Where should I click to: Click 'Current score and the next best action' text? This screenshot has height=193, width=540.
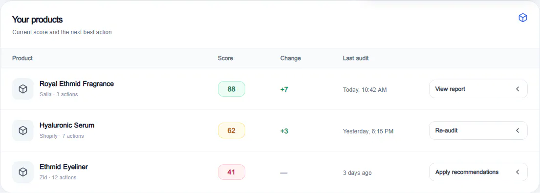click(62, 32)
